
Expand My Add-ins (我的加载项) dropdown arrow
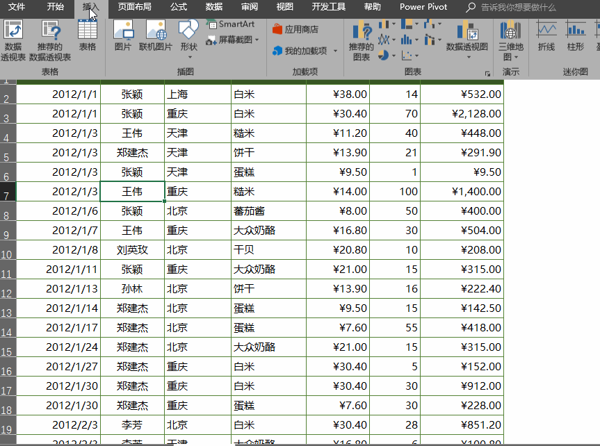click(x=335, y=51)
